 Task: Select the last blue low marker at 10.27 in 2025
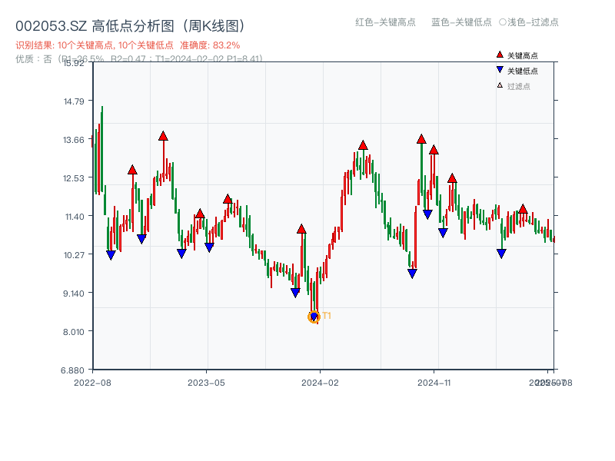tap(501, 254)
